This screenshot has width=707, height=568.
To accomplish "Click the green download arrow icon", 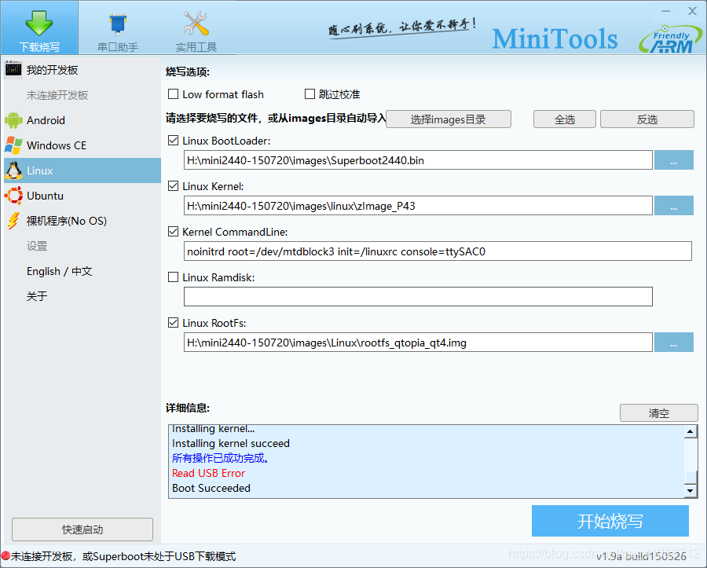I will 39,23.
